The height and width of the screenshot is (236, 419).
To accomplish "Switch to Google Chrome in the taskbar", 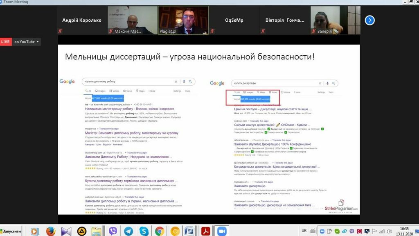I will (x=160, y=231).
